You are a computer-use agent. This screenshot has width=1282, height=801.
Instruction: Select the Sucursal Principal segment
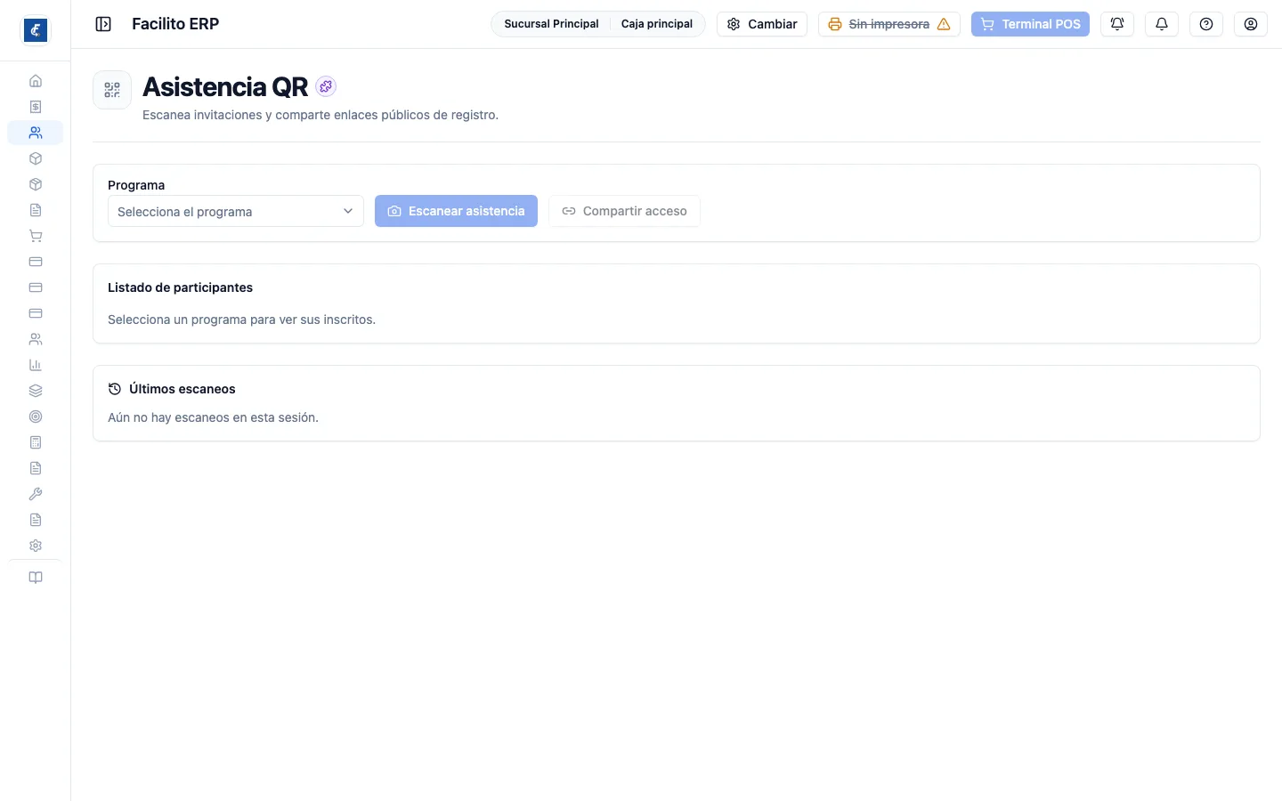click(551, 24)
